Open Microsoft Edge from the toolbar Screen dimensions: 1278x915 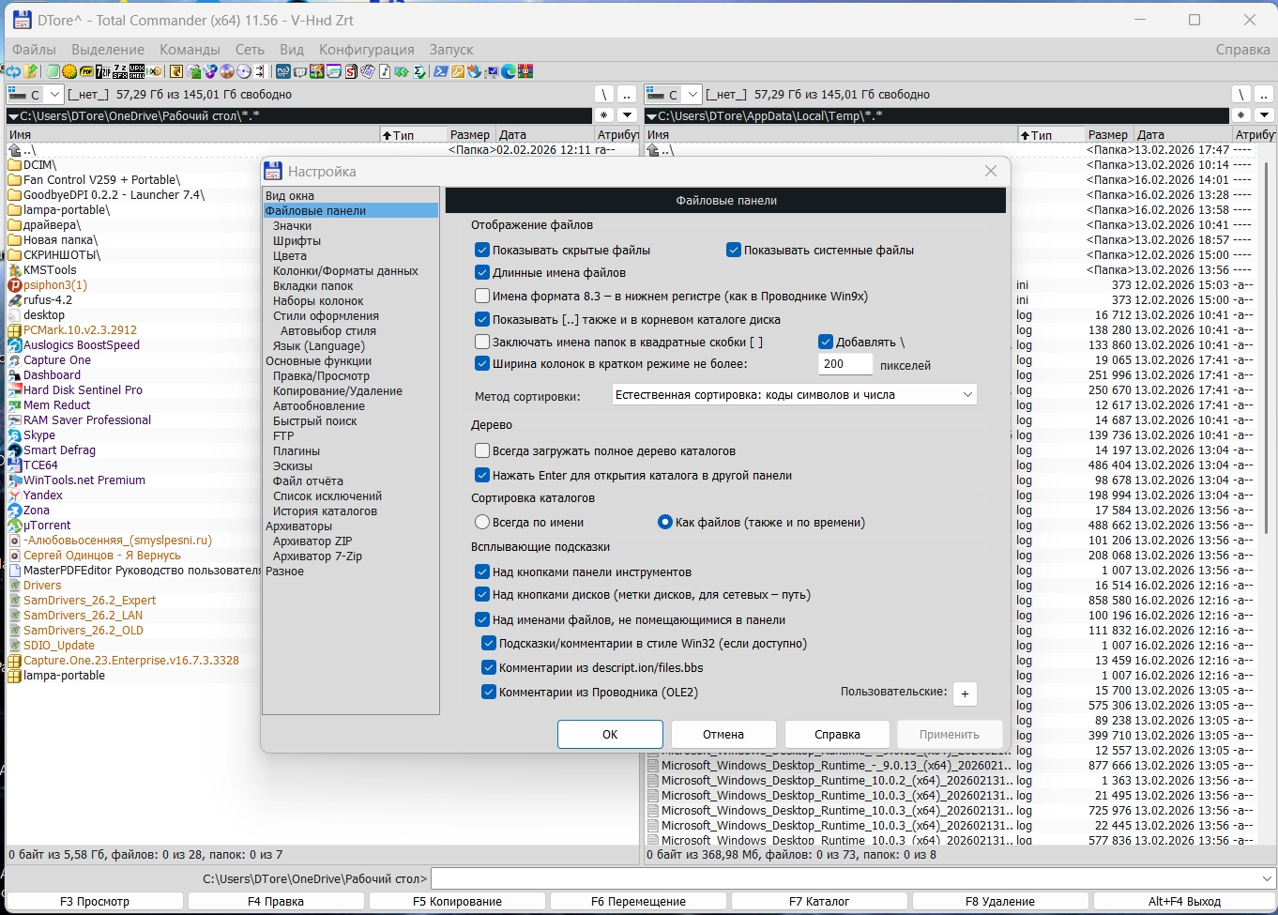click(509, 71)
